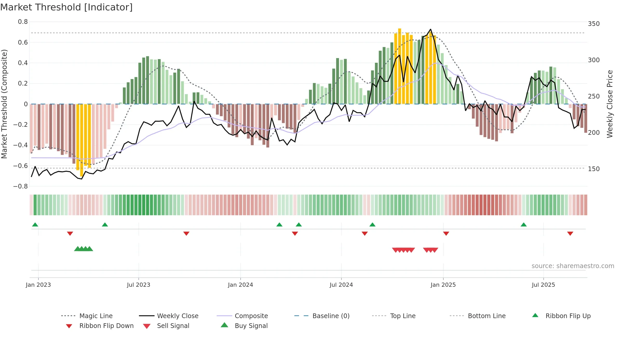
Task: Click the Market Threshold (Composite) axis title
Action: 4,104
